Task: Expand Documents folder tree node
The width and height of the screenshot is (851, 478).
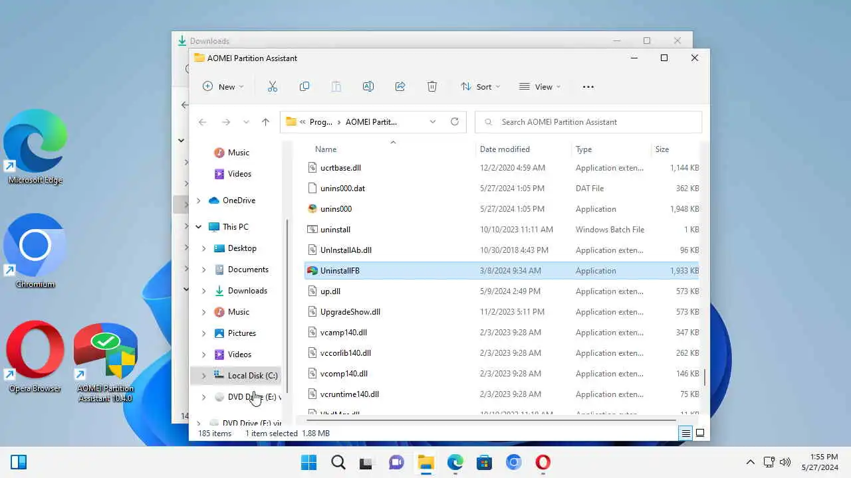Action: 203,270
